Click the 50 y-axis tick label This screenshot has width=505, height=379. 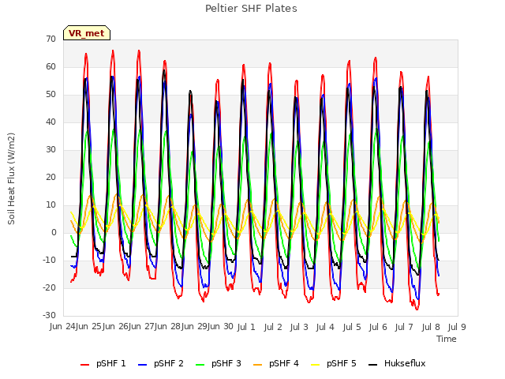50,95
